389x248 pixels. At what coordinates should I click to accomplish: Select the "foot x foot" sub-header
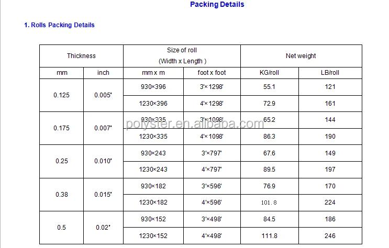pos(212,73)
